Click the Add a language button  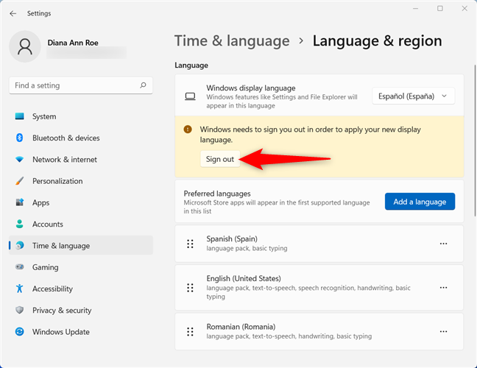pos(420,202)
